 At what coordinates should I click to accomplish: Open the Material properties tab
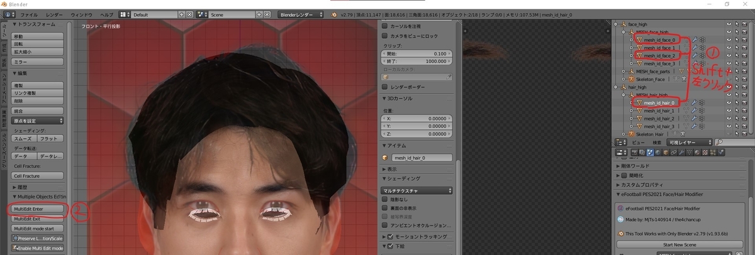[697, 152]
